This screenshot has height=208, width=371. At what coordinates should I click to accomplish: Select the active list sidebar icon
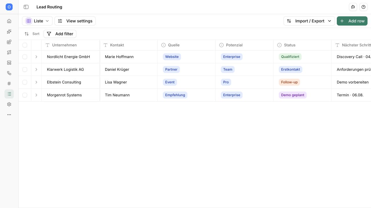9,94
